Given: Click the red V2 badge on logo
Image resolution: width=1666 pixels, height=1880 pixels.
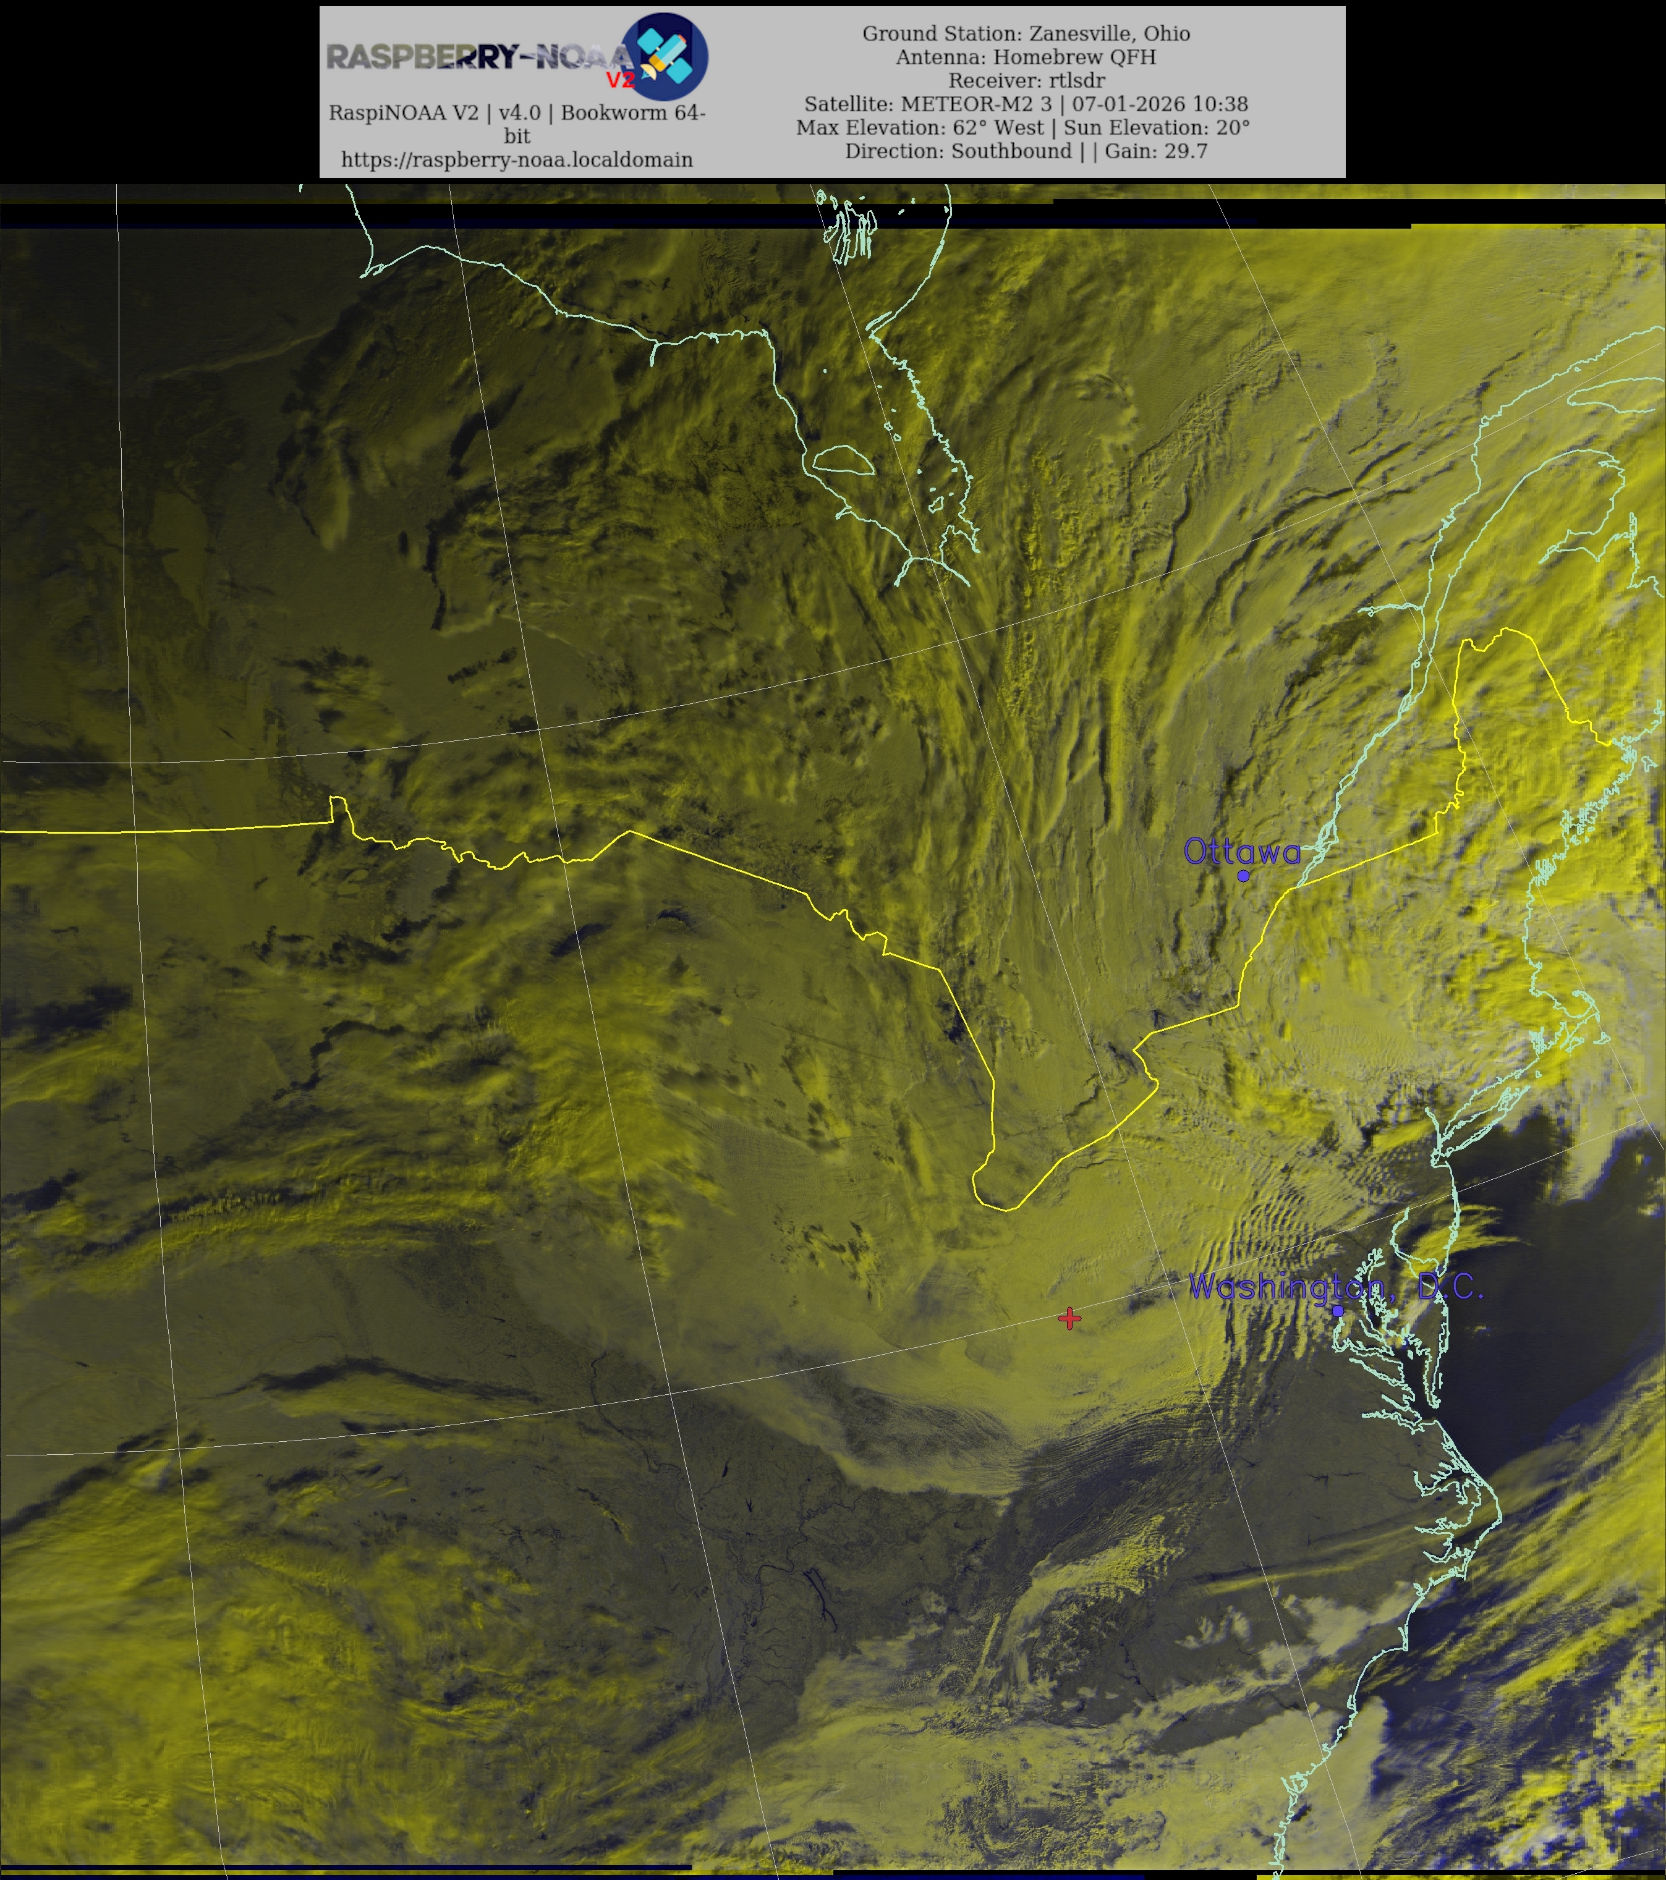Looking at the screenshot, I should (x=621, y=81).
